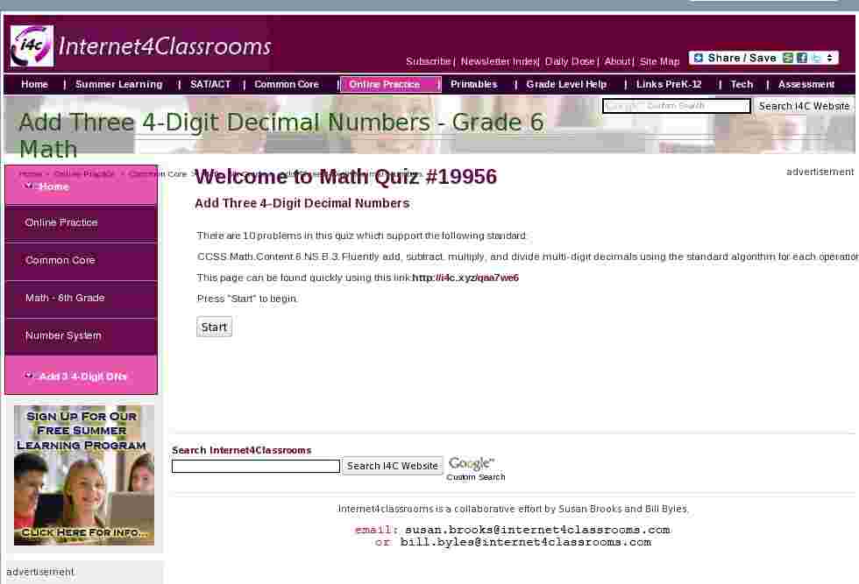Click the 'Search Internet4Classrooms' label
The height and width of the screenshot is (584, 859).
coord(242,450)
